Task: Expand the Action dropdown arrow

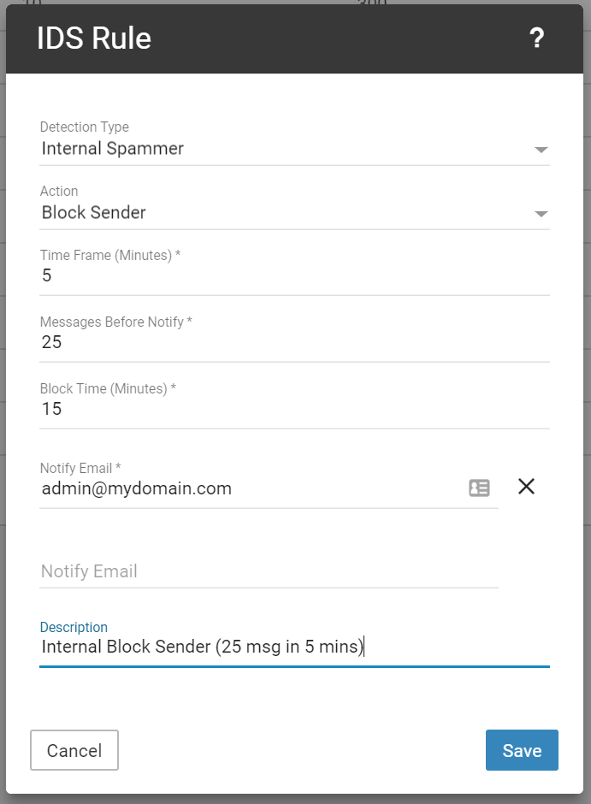Action: coord(540,214)
